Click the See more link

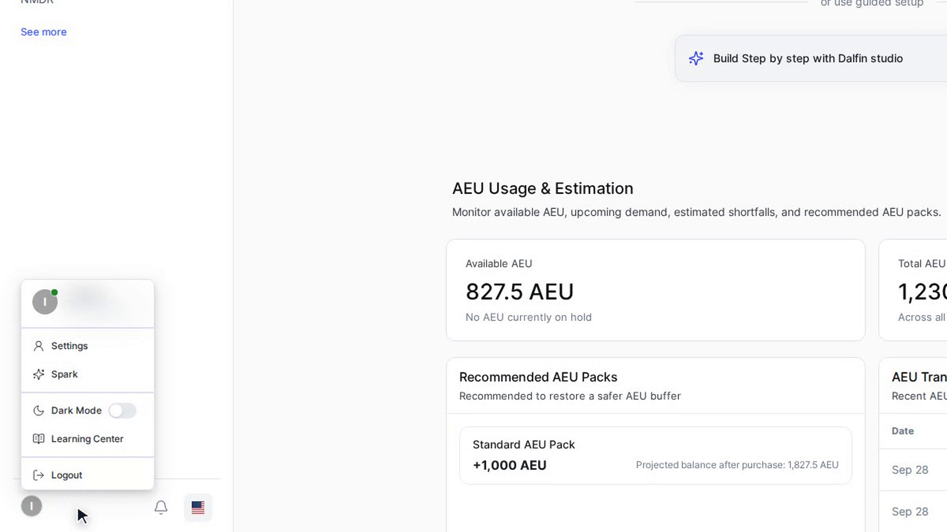(43, 32)
